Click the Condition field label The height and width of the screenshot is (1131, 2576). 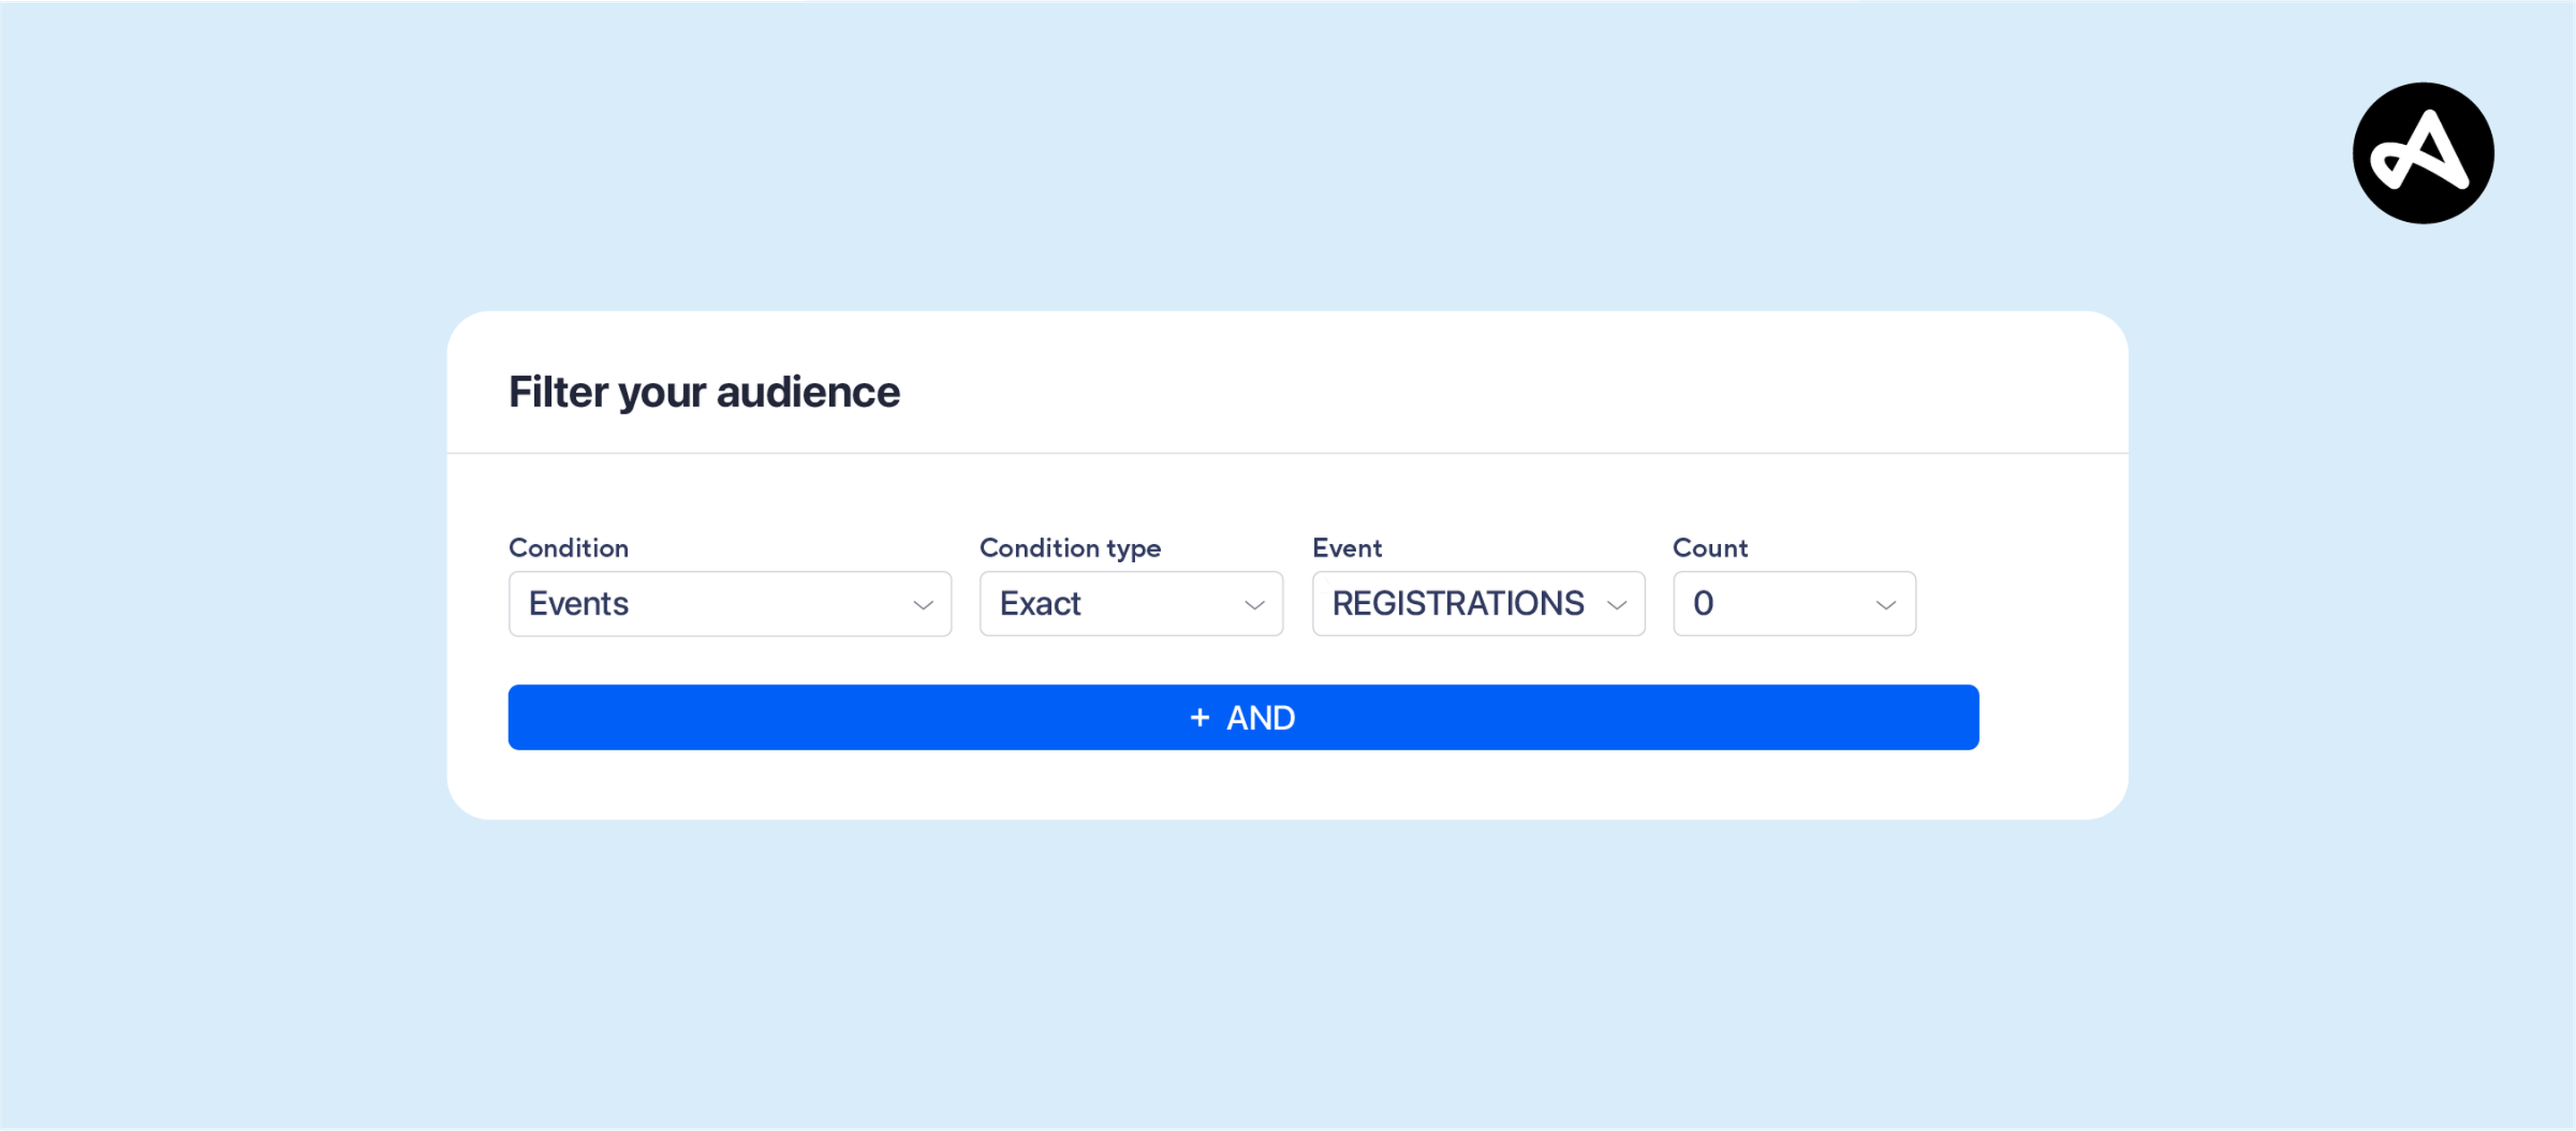568,547
